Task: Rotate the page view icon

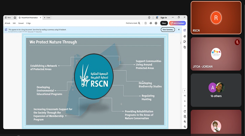Action: click(x=185, y=111)
